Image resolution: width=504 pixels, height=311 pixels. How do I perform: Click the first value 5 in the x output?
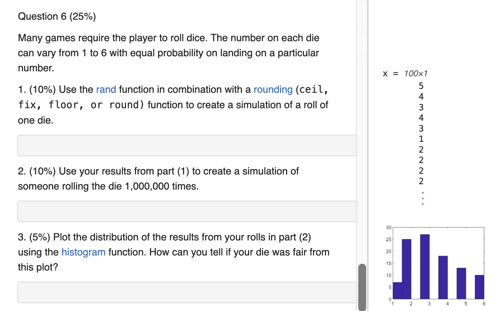coord(421,86)
